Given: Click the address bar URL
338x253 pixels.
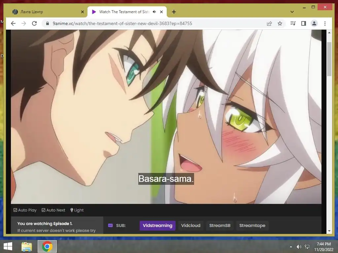Looking at the screenshot, I should pos(122,23).
